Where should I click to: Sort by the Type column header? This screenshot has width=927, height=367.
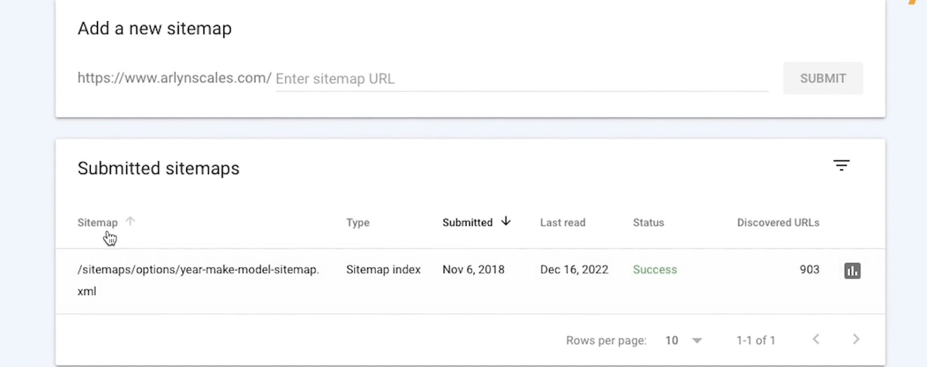pyautogui.click(x=358, y=223)
